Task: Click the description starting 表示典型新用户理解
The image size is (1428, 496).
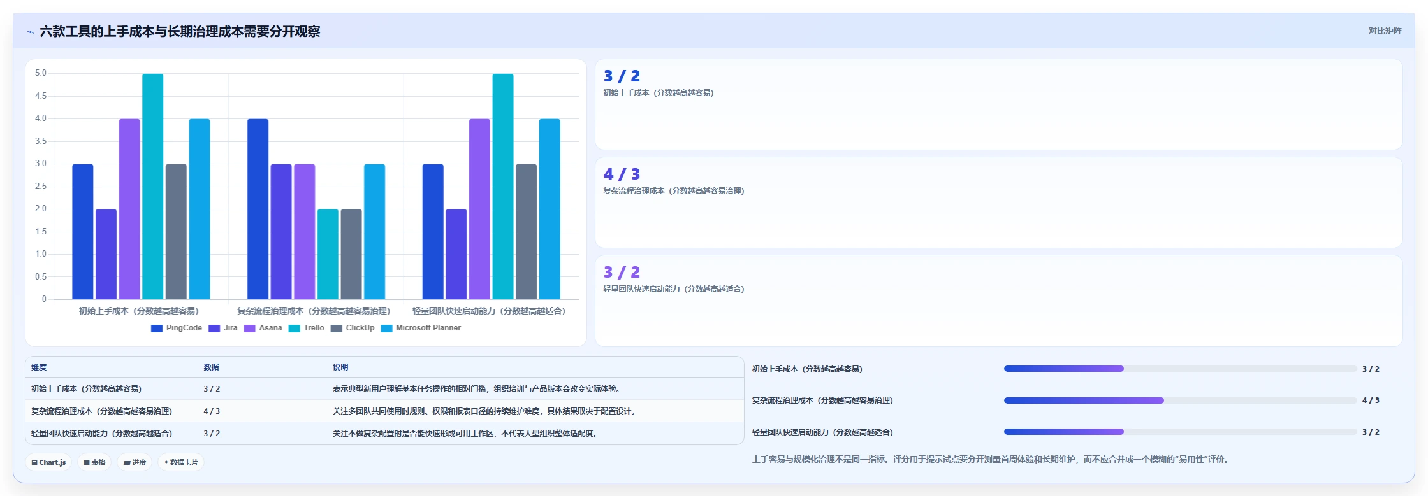Action: point(476,389)
